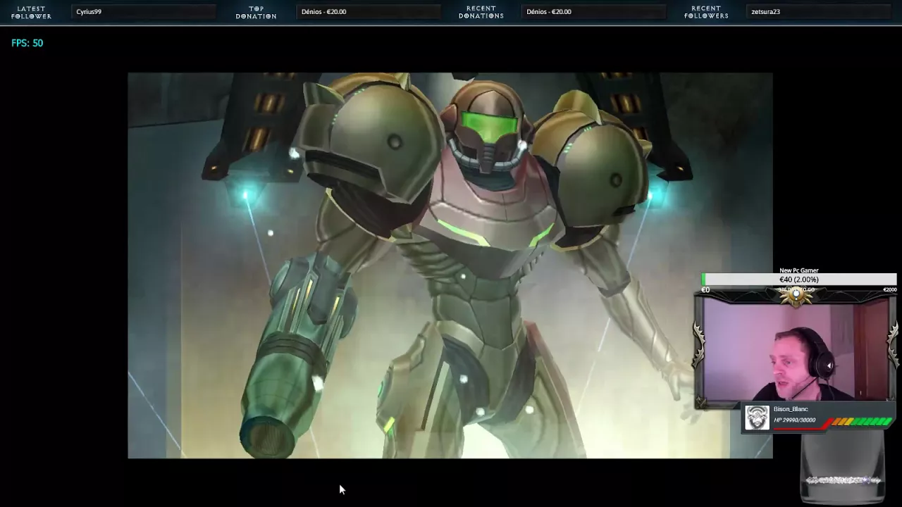The height and width of the screenshot is (507, 902).
Task: Select the recent donations entry Dénios - €20.00
Action: point(548,12)
